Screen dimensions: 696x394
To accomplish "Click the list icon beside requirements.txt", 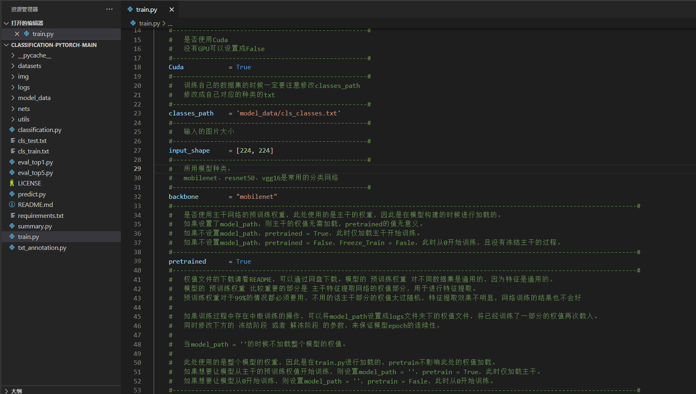I will [x=12, y=215].
